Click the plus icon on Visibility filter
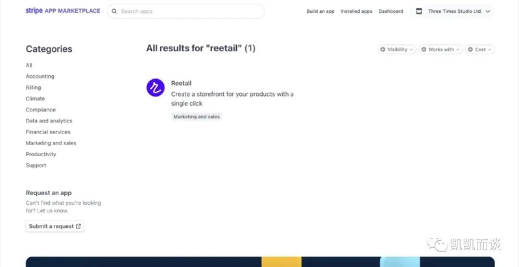Image resolution: width=519 pixels, height=267 pixels. pyautogui.click(x=383, y=49)
